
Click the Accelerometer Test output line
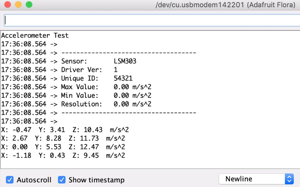click(35, 36)
